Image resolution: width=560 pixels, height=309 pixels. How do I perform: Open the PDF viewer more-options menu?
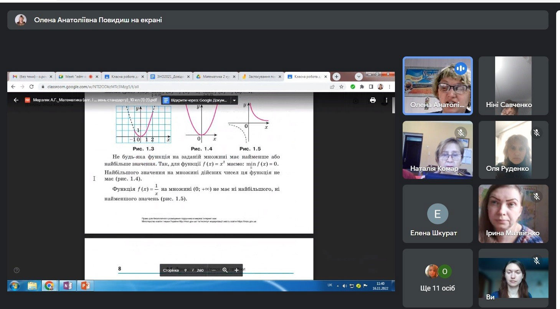(386, 100)
